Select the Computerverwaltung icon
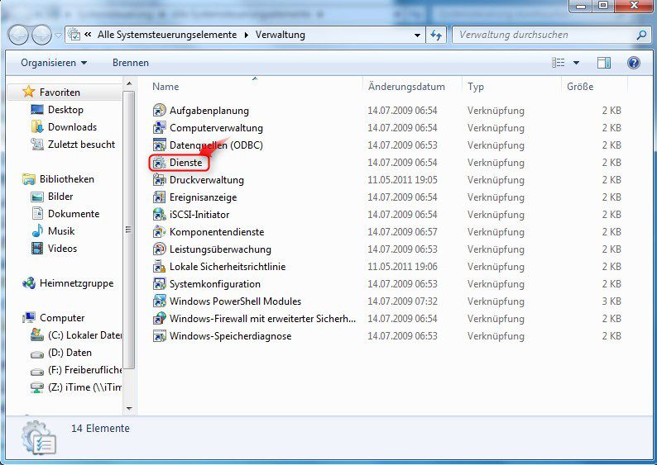The image size is (657, 465). tap(159, 127)
